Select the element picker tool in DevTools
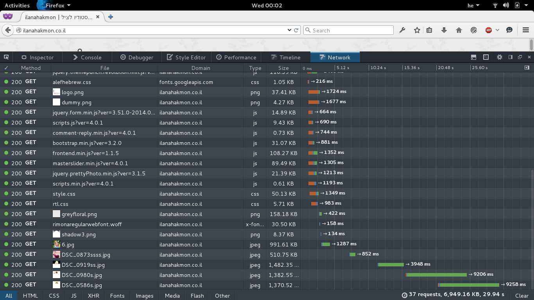The width and height of the screenshot is (534, 300). (x=6, y=57)
